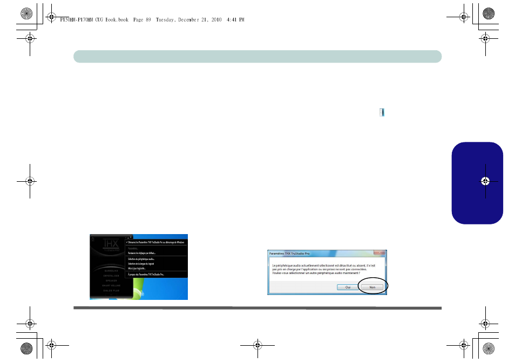The width and height of the screenshot is (515, 363).
Task: Toggle the launch-at-Windows-startup menu entry
Action: coord(157,242)
